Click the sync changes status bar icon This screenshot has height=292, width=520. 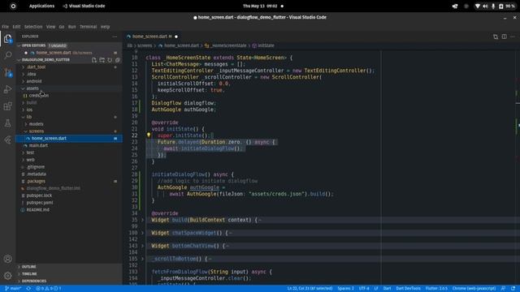coord(28,289)
